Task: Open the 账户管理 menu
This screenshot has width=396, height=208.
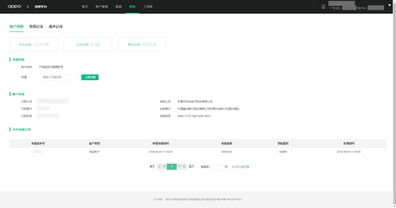Action: [102, 7]
